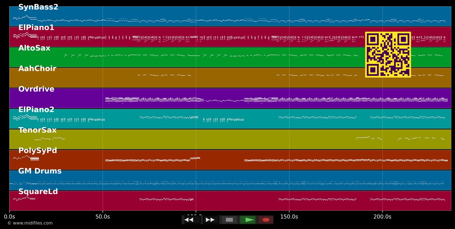Image resolution: width=455 pixels, height=229 pixels.
Task: Select the ElPiano2 track label
Action: point(36,109)
